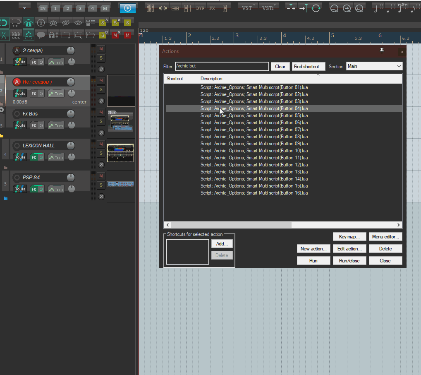Solo the LEXICON HALL track
The height and width of the screenshot is (375, 421).
tap(101, 153)
